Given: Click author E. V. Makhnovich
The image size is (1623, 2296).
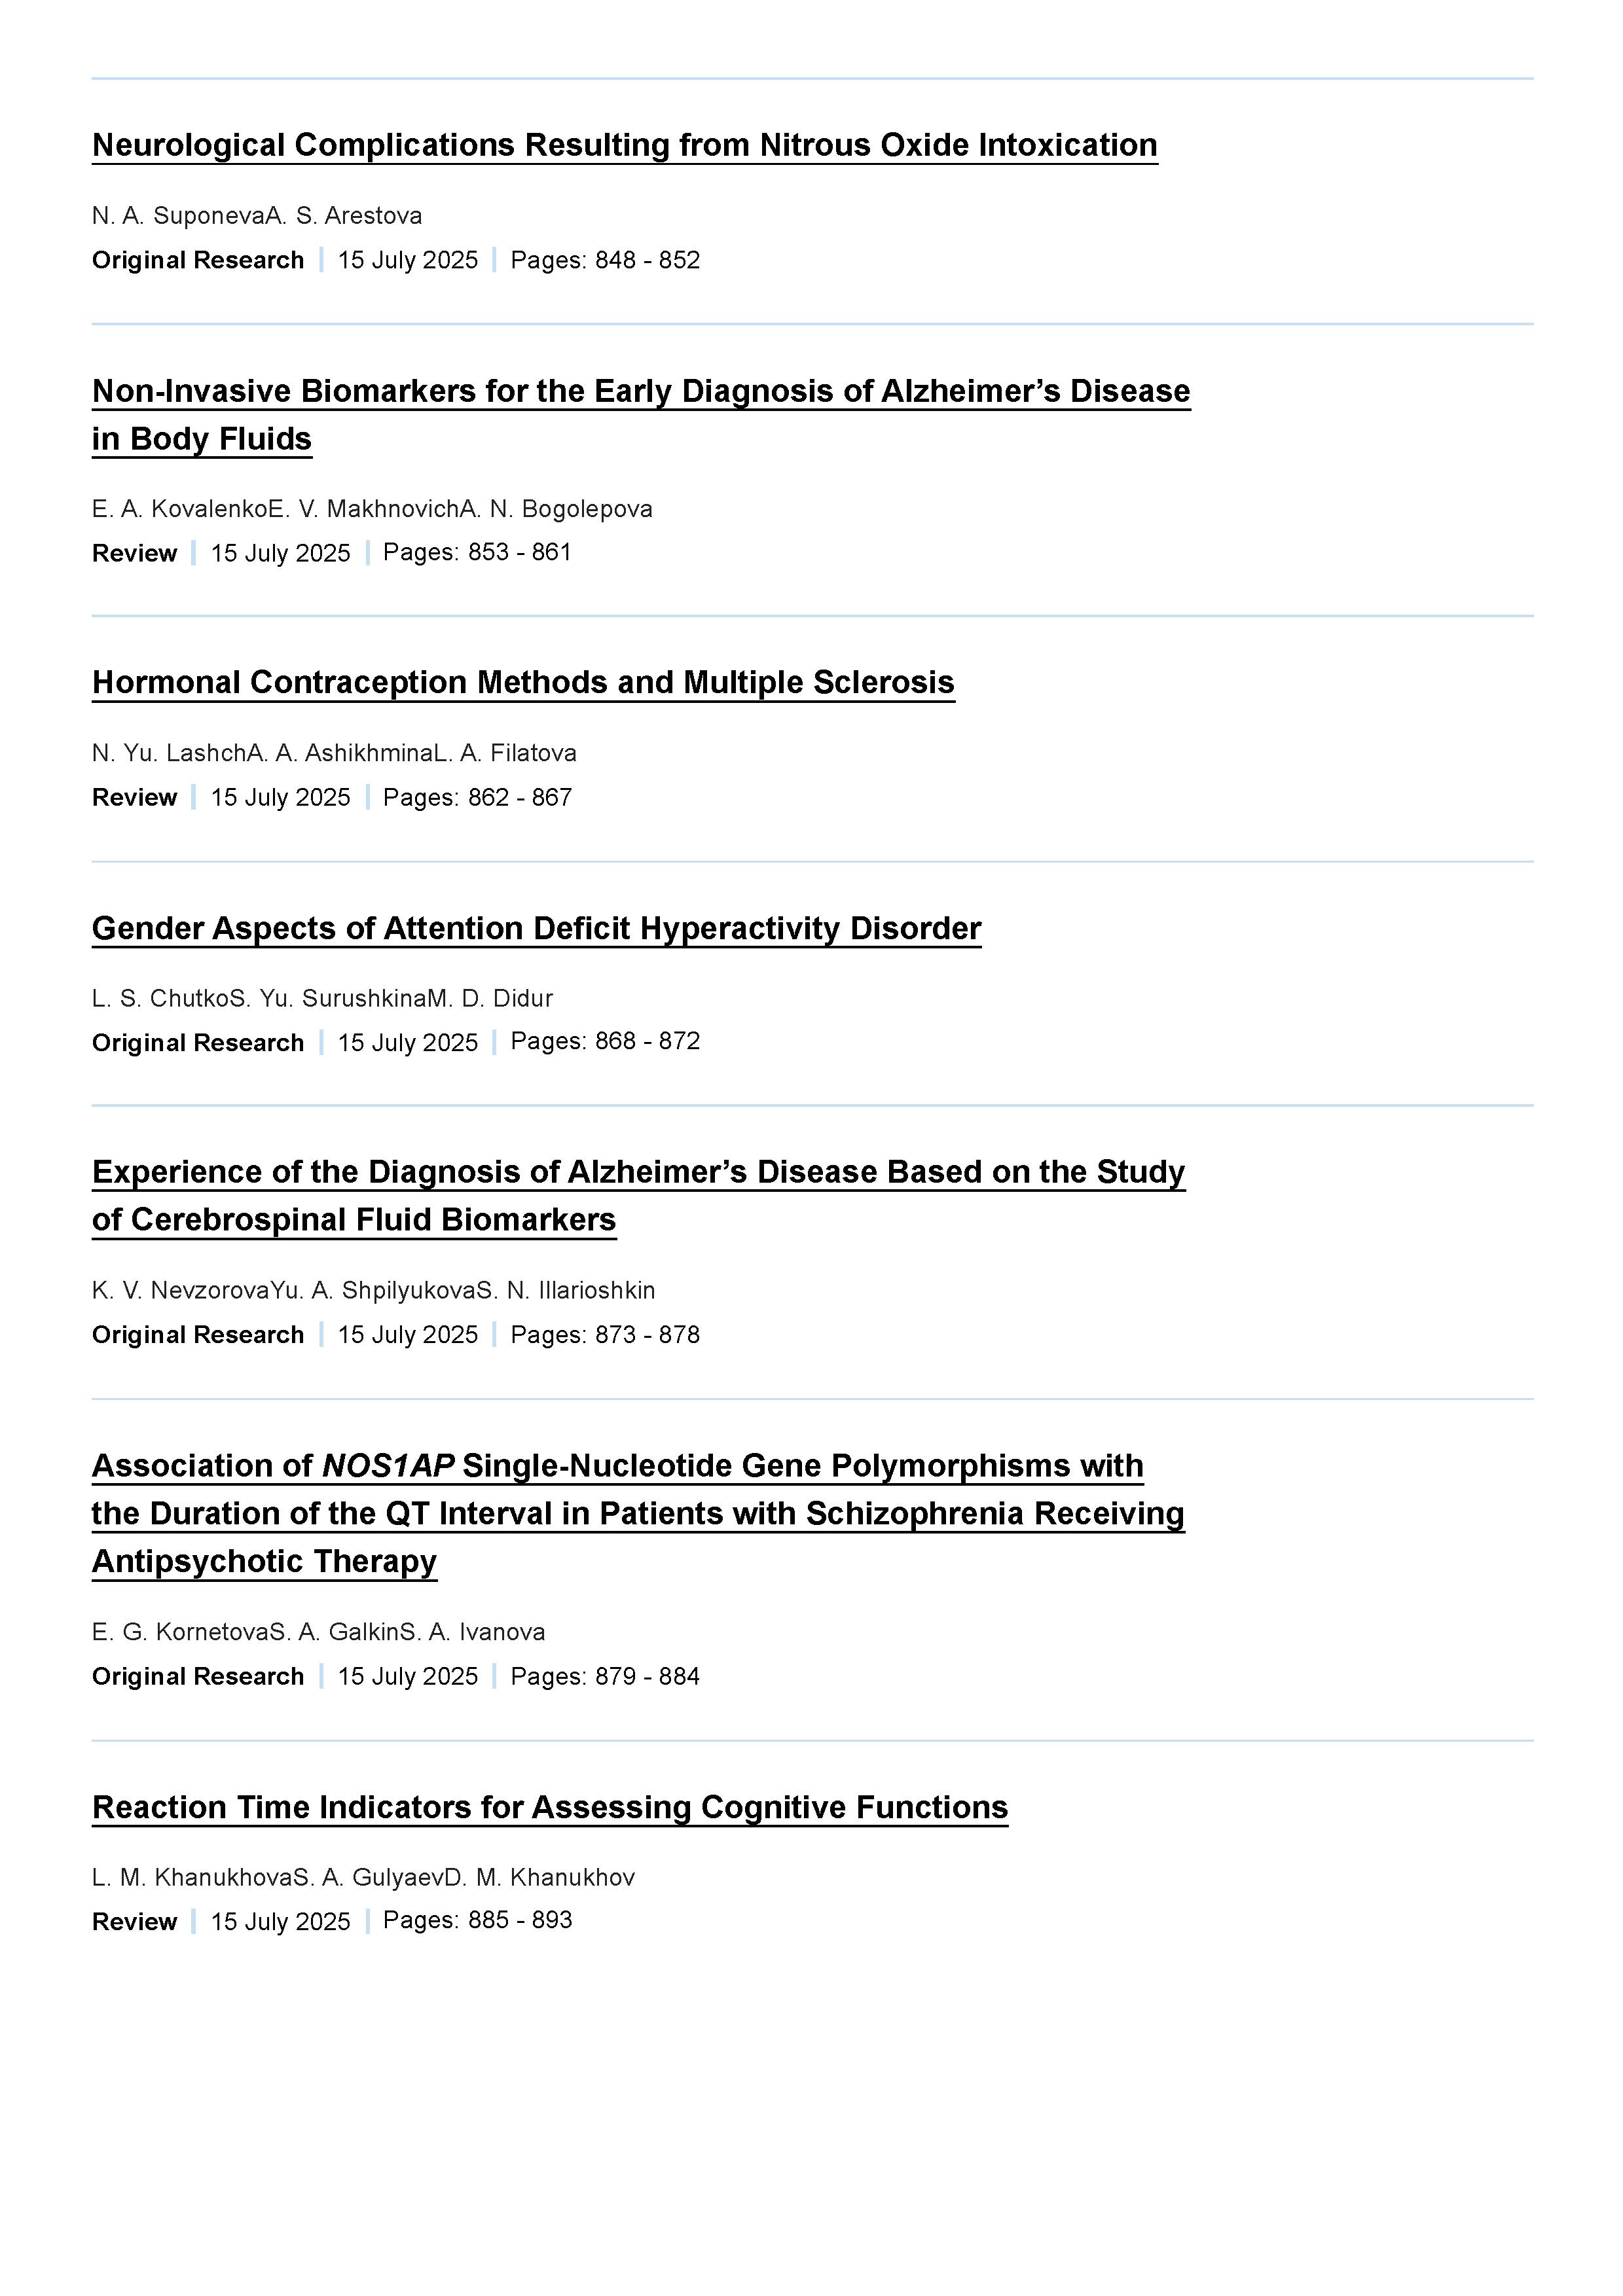Looking at the screenshot, I should click(x=365, y=509).
